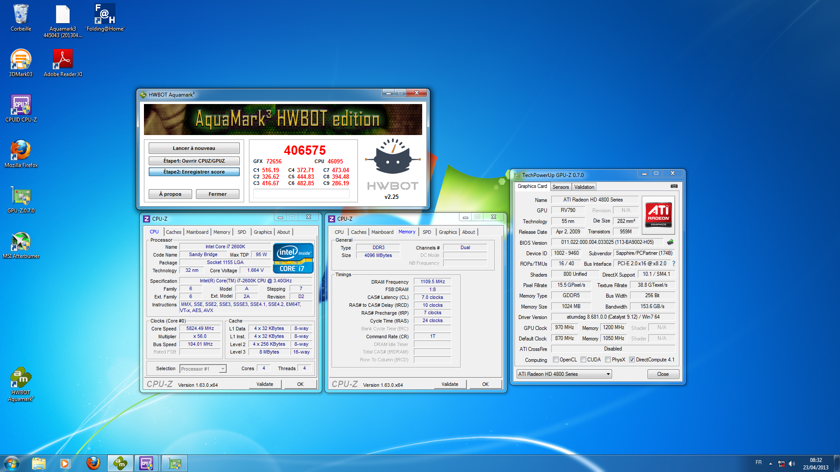This screenshot has height=472, width=840.
Task: Open Windows Media Player from the taskbar
Action: (65, 463)
